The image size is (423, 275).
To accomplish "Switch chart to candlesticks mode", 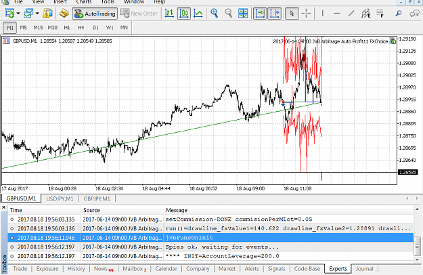I will pos(184,14).
